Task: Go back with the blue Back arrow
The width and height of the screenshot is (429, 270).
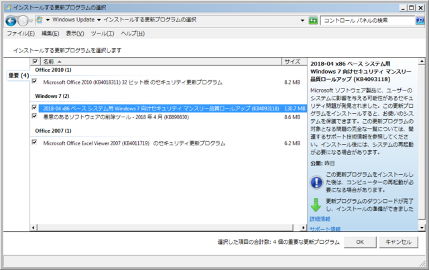Action: pyautogui.click(x=11, y=21)
